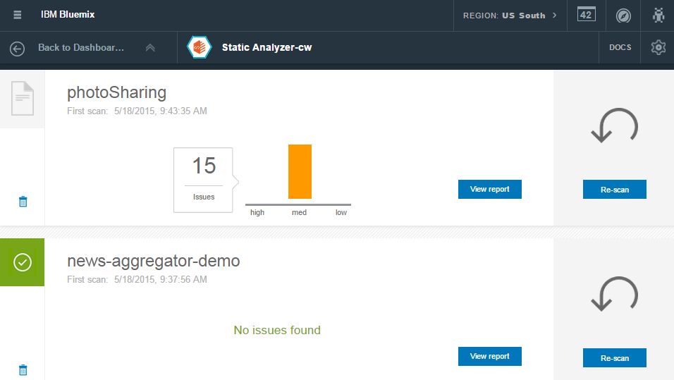Click the news-aggregator-demo circular re-scan arrow icon
This screenshot has height=380, width=674.
pos(615,293)
